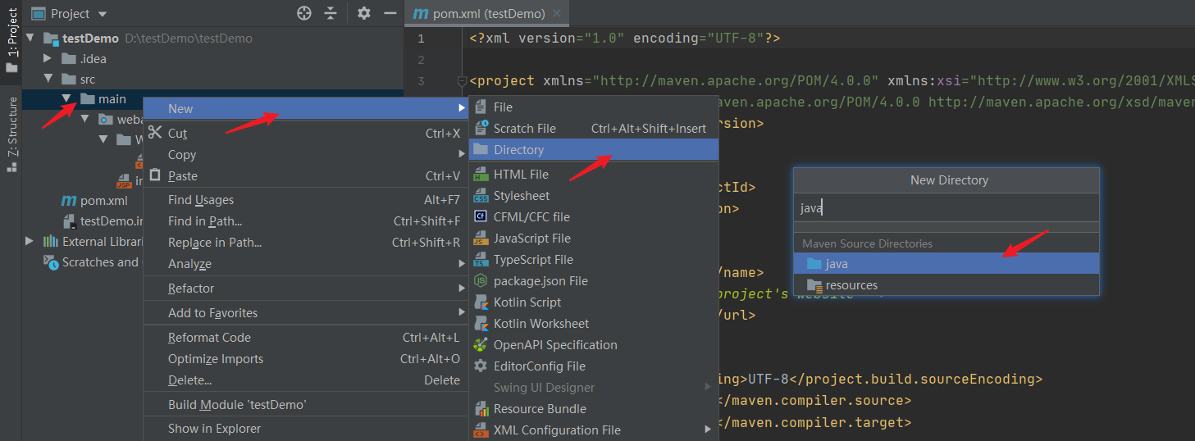
Task: Select Scratch File in New submenu
Action: 594,129
